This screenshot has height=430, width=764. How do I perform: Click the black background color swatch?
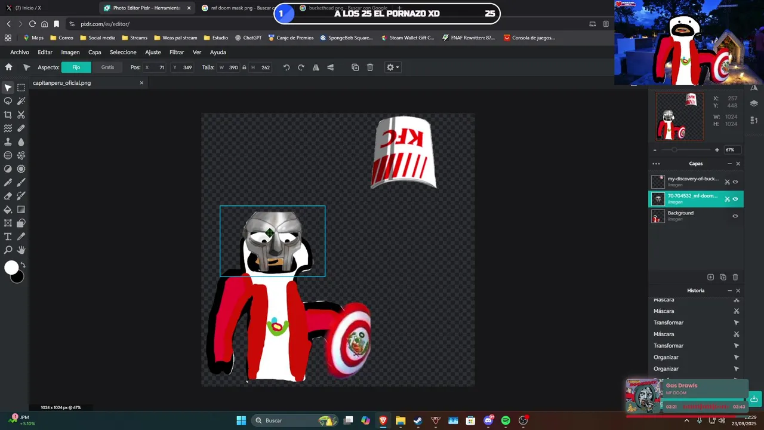coord(19,277)
